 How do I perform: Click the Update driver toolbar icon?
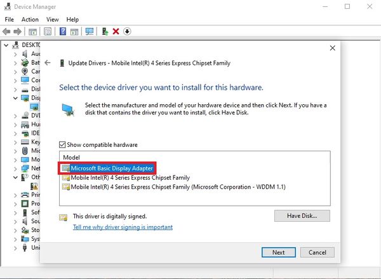pos(105,31)
